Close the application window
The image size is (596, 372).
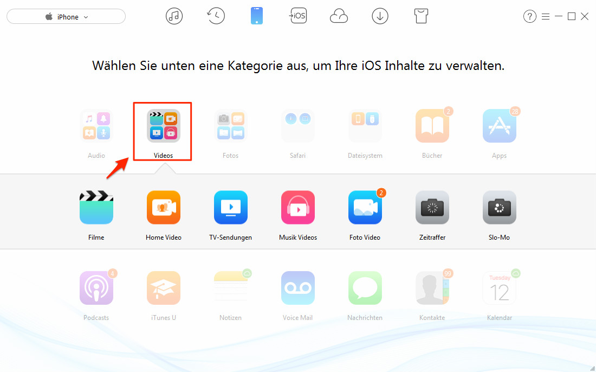tap(585, 16)
